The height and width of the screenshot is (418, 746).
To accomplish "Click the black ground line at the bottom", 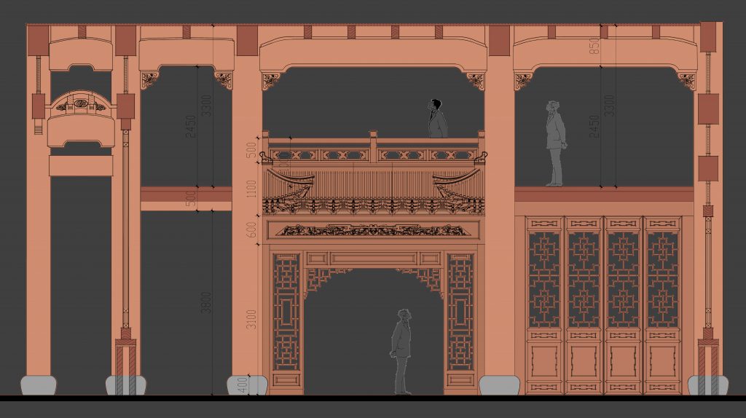I will 373,398.
